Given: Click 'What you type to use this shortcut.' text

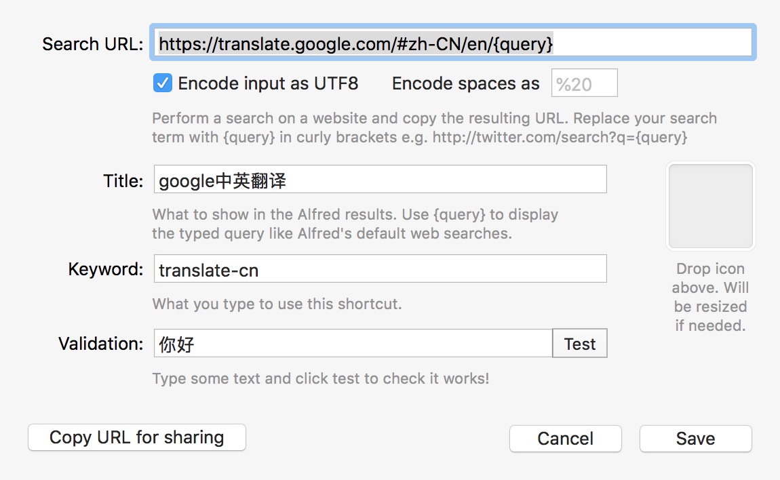Looking at the screenshot, I should click(x=277, y=304).
